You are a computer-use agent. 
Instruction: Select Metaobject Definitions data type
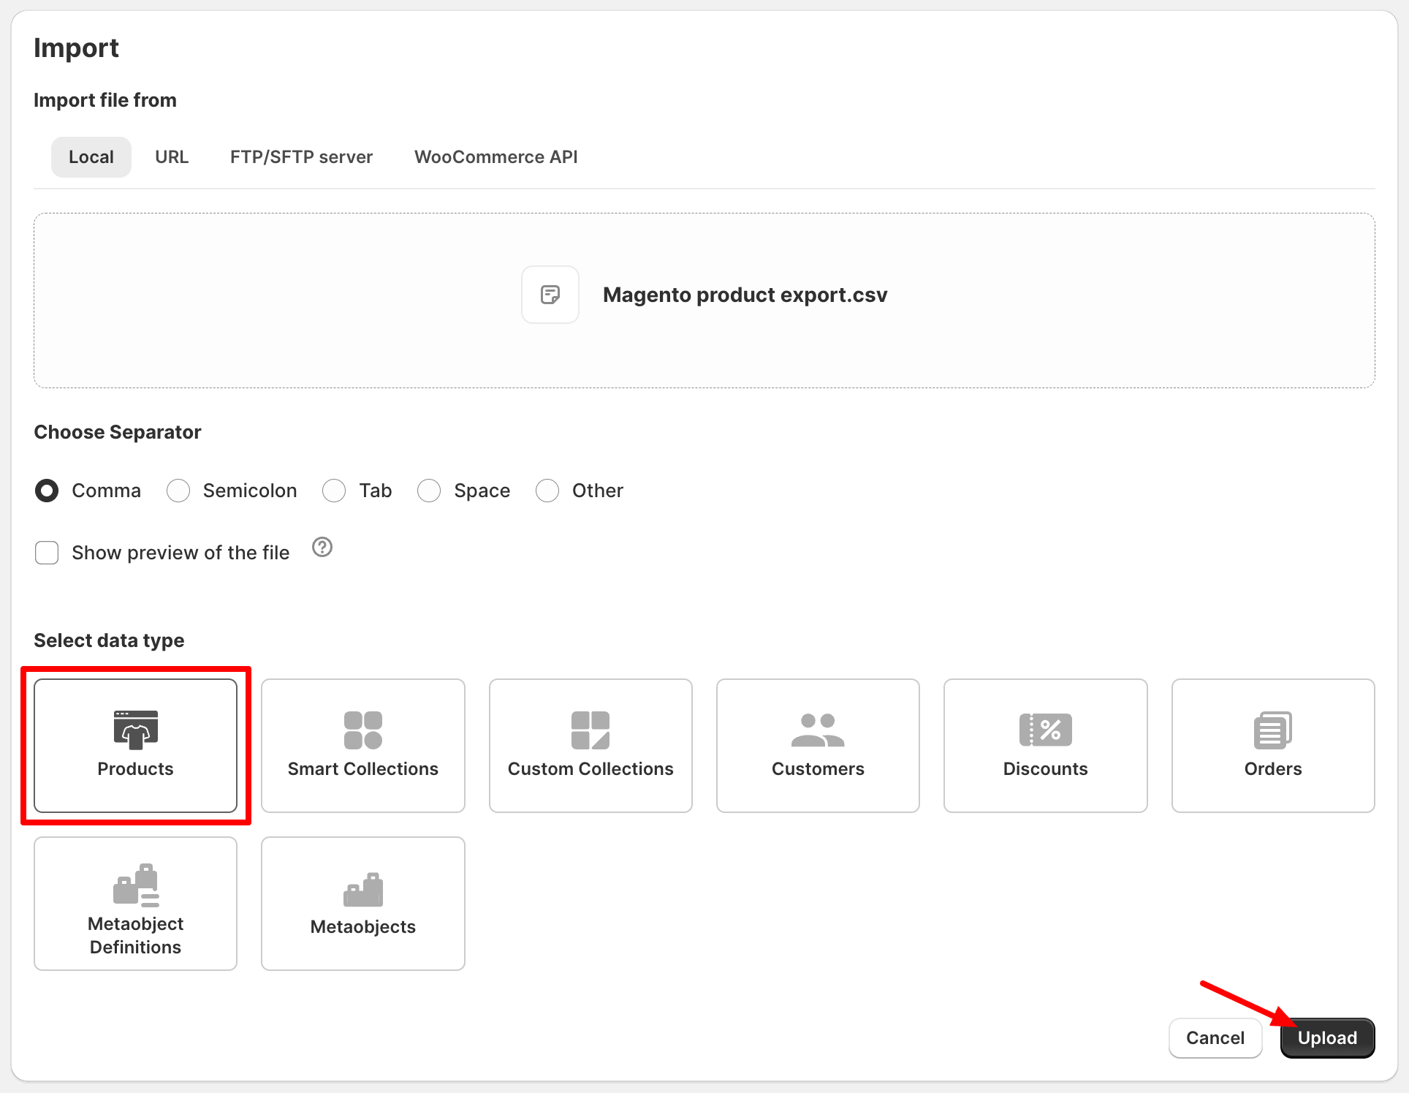pyautogui.click(x=135, y=904)
